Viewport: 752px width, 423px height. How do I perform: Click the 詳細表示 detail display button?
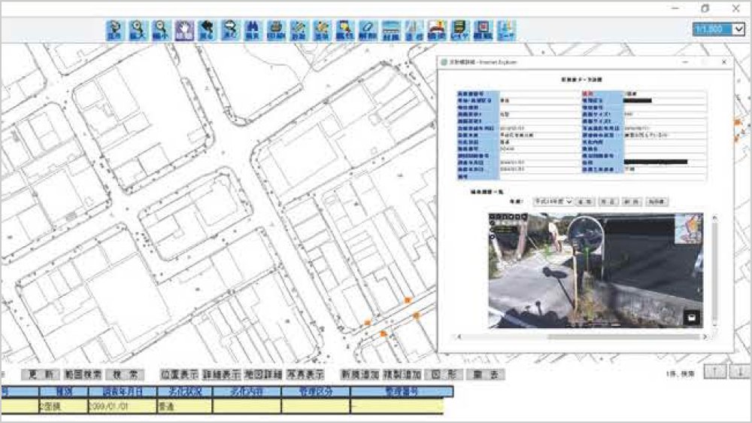coord(222,375)
